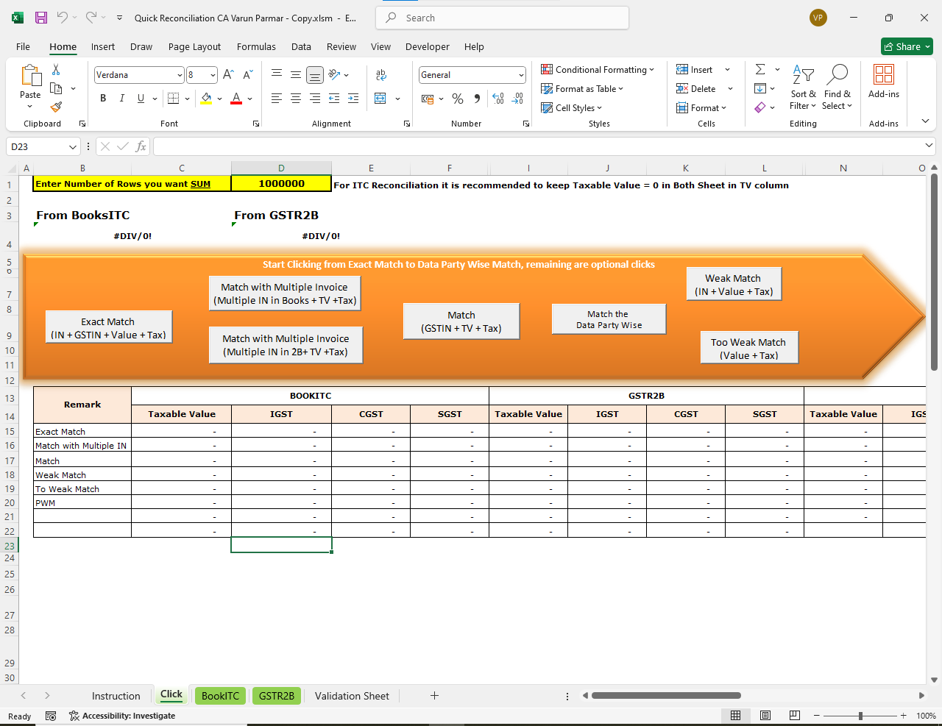Viewport: 942px width, 726px height.
Task: Toggle italic formatting
Action: [x=121, y=98]
